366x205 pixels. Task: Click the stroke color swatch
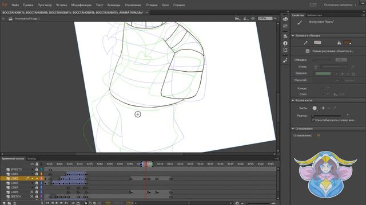click(x=317, y=43)
